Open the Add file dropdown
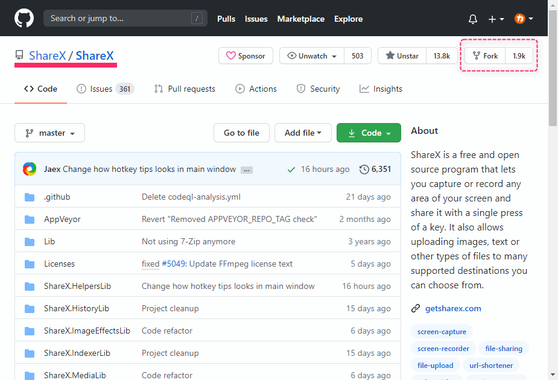 point(303,133)
